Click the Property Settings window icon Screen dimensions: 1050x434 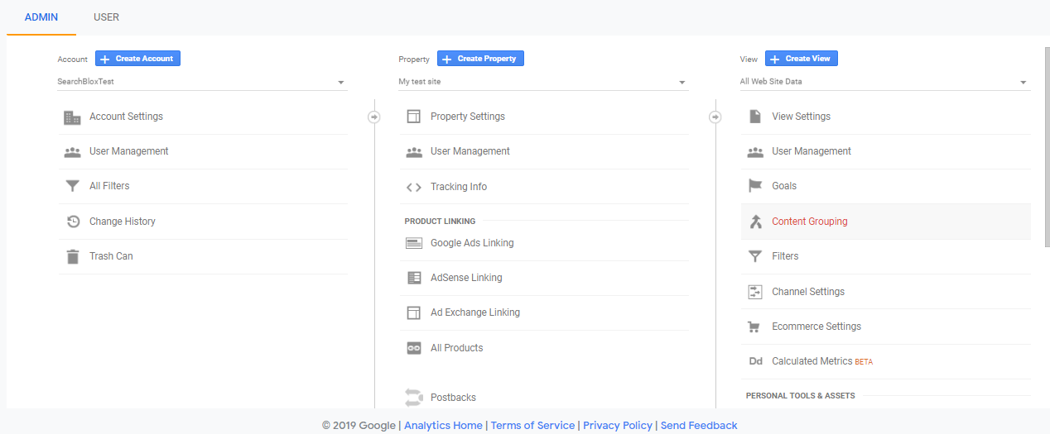click(x=414, y=117)
